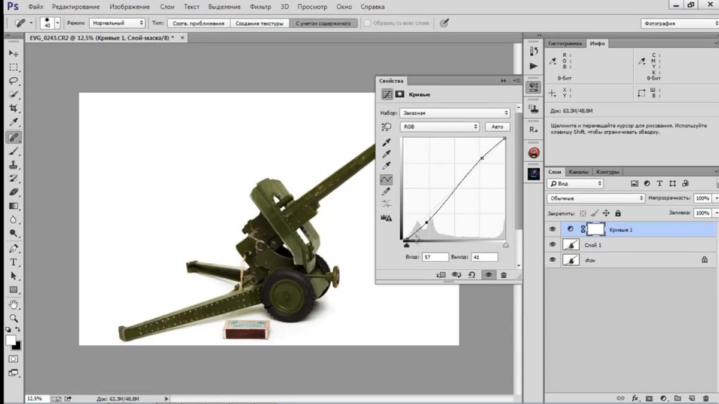
Task: Select the С учетом содержимого option
Action: coord(324,23)
